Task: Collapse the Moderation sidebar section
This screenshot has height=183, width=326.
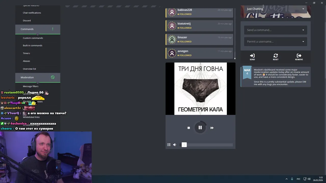Action: pos(38,78)
